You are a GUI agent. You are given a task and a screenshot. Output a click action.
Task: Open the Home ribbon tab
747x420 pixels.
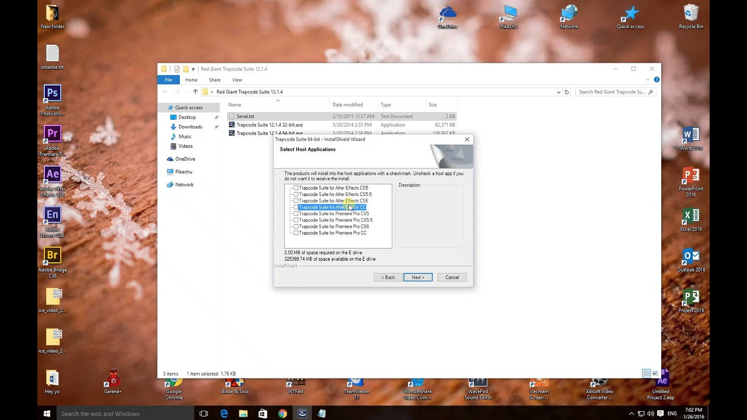[x=191, y=80]
